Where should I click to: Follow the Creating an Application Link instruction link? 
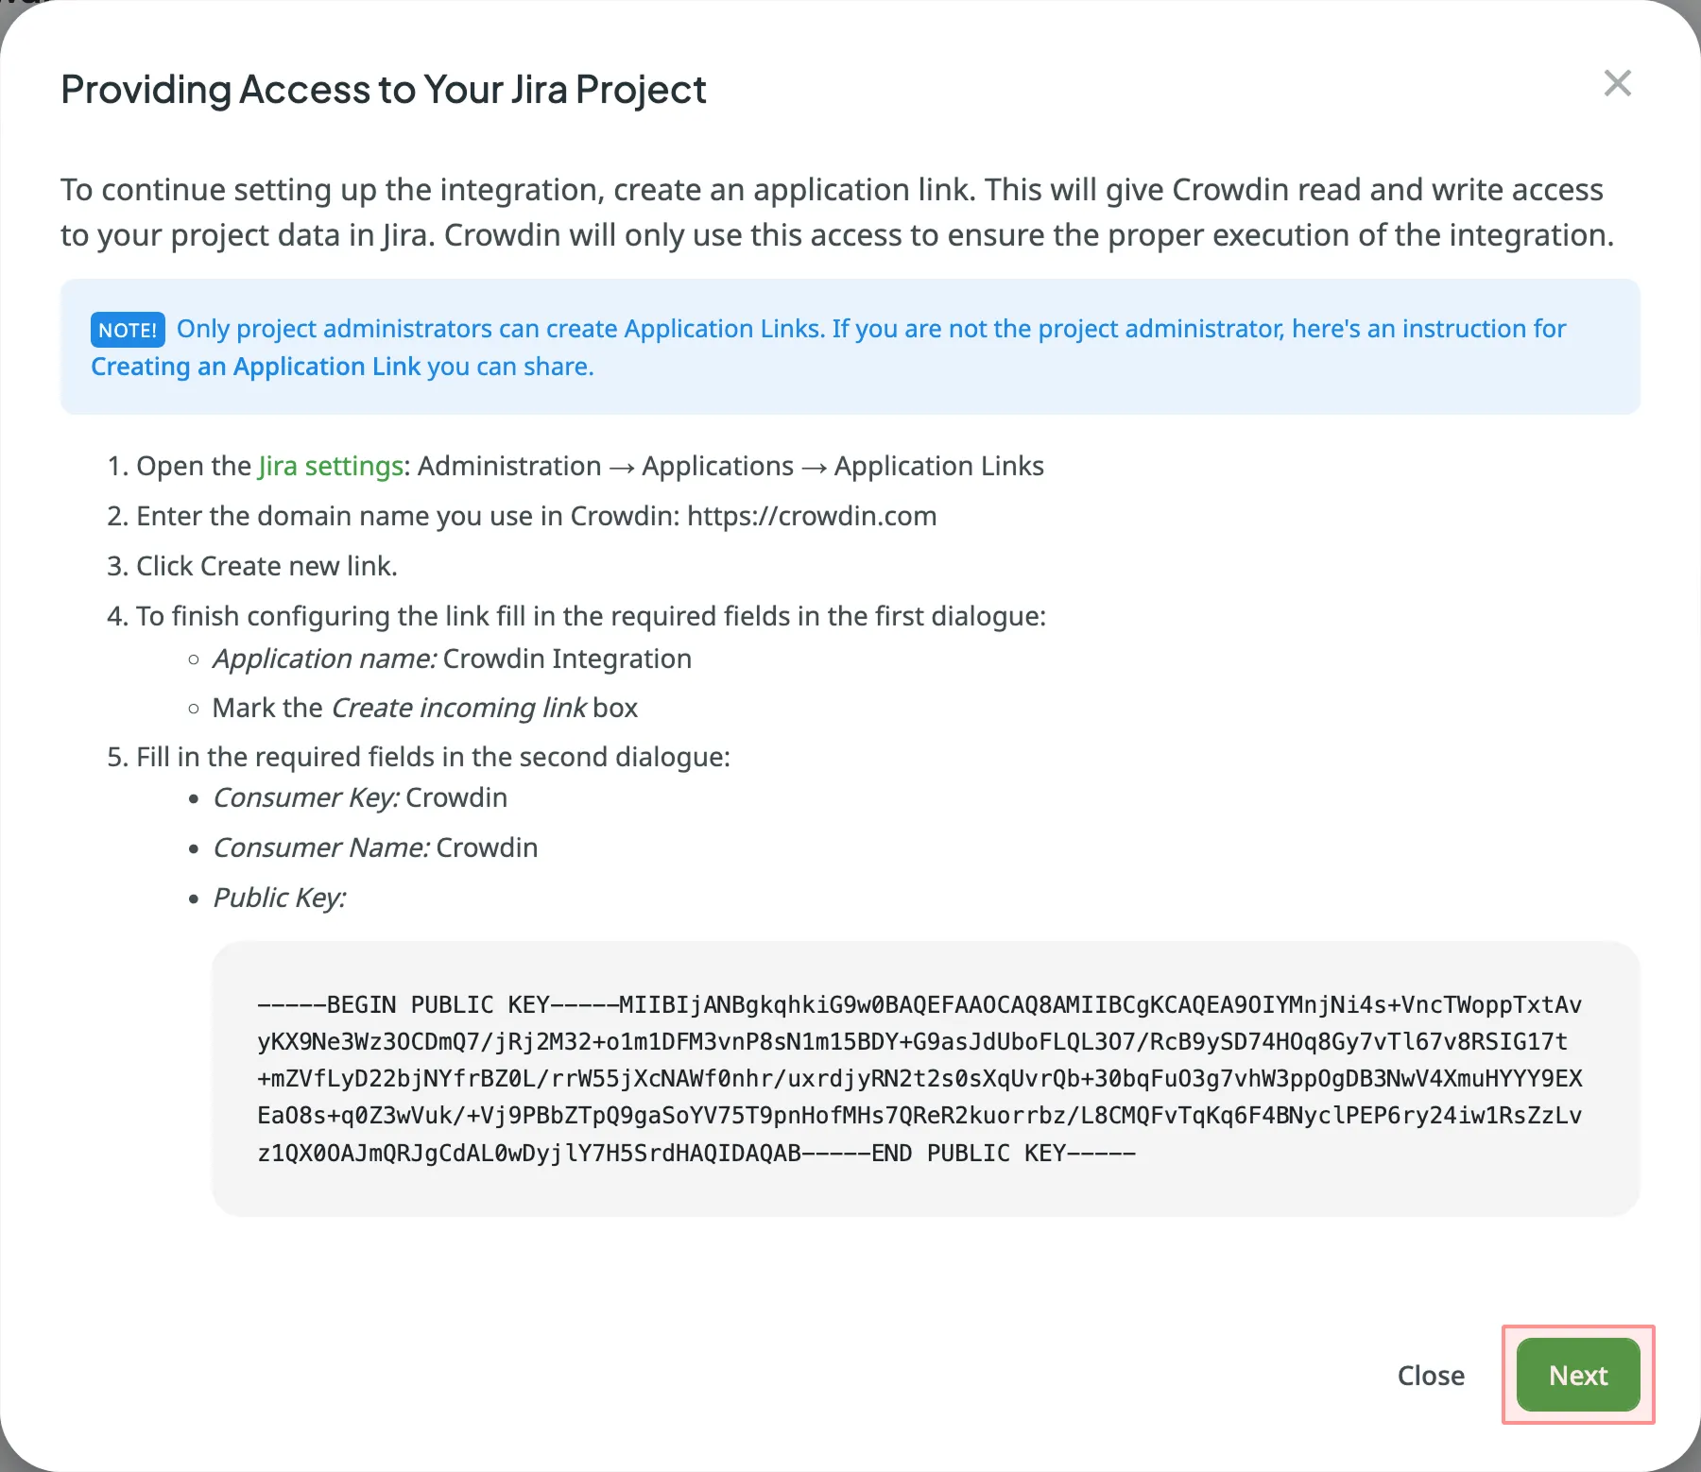pos(255,367)
